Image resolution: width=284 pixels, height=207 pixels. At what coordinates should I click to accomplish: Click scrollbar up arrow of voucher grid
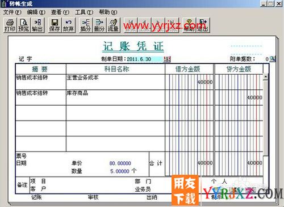[x=265, y=77]
